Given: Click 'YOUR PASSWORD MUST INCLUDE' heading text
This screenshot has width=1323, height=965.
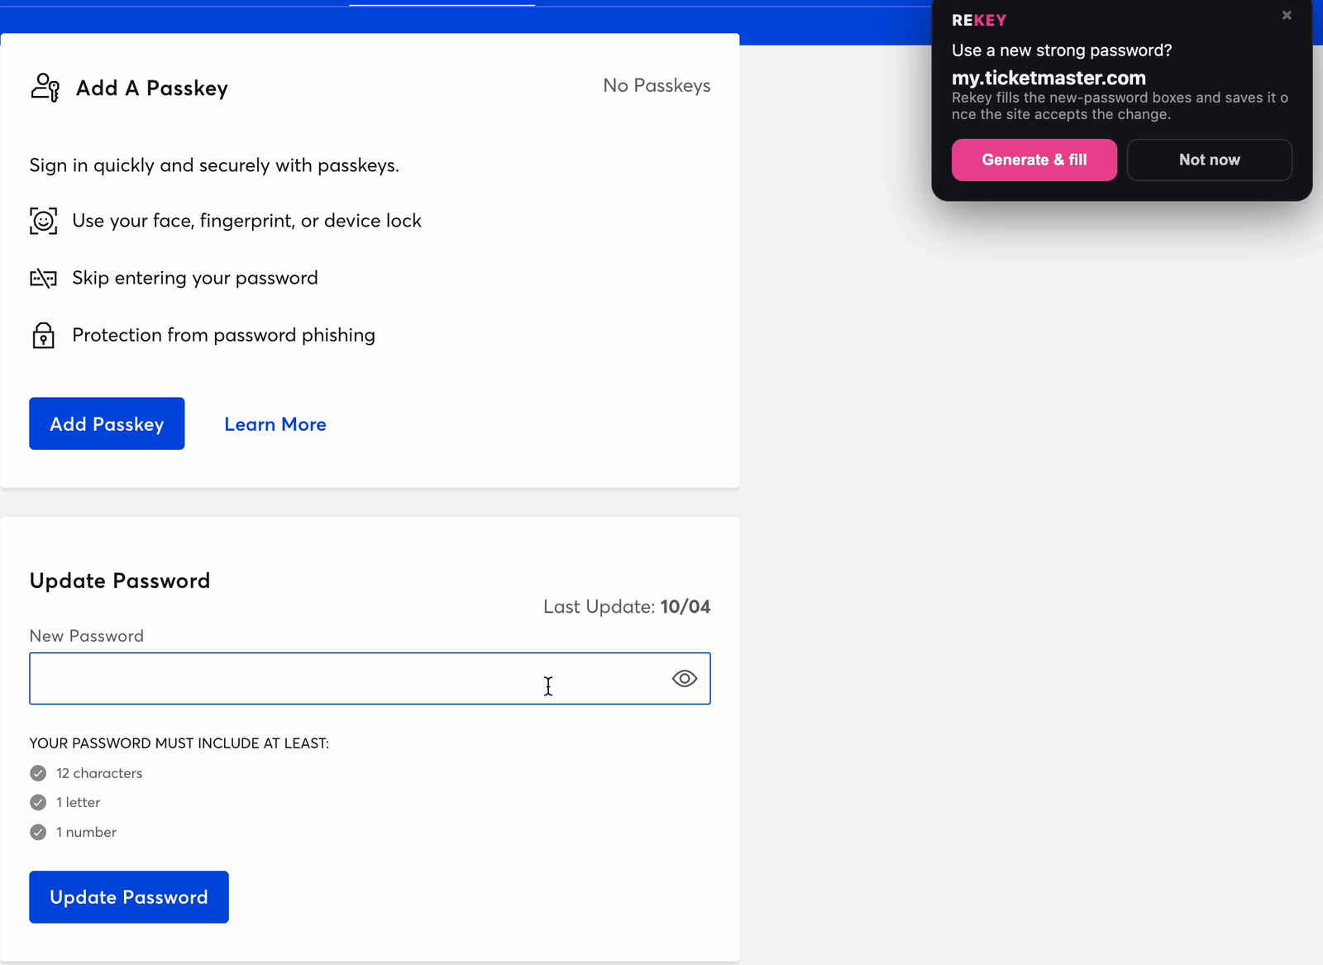Looking at the screenshot, I should click(179, 743).
